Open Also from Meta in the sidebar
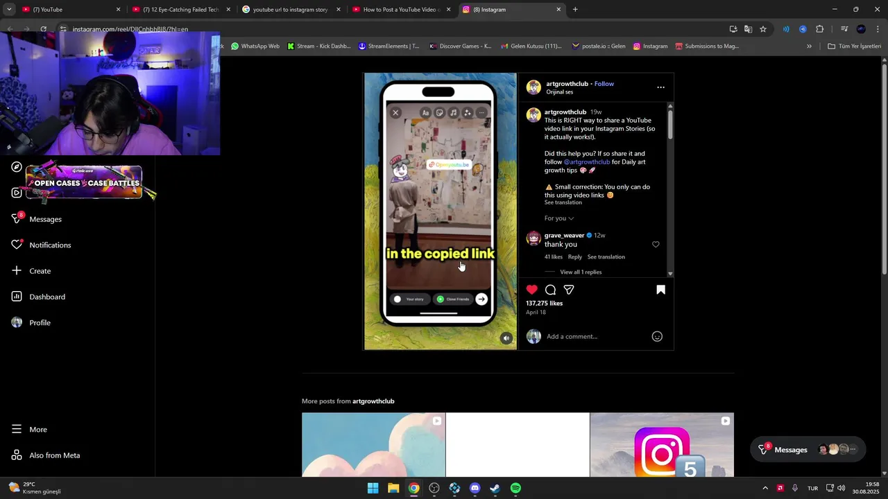This screenshot has width=888, height=499. [x=54, y=455]
